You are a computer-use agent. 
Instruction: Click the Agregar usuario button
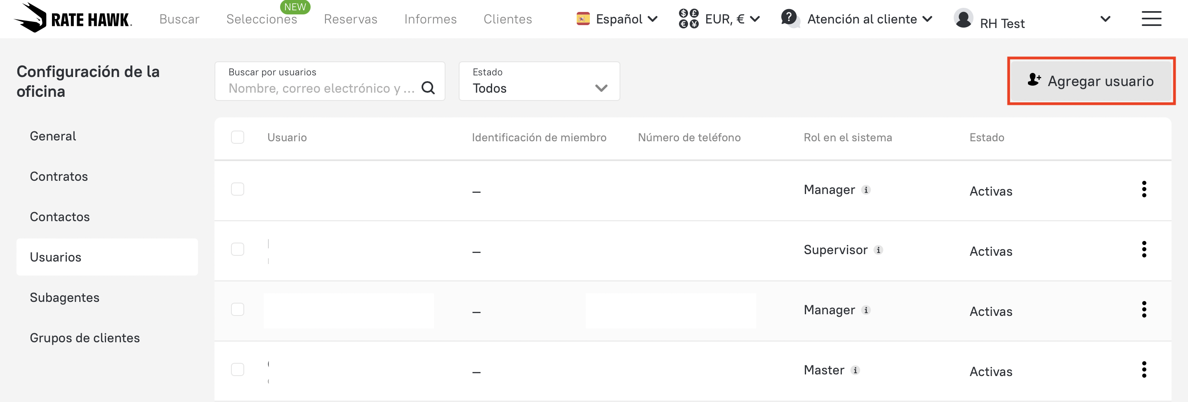point(1091,81)
